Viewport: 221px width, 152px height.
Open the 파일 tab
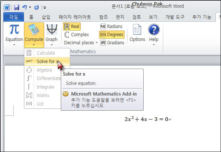[14, 17]
